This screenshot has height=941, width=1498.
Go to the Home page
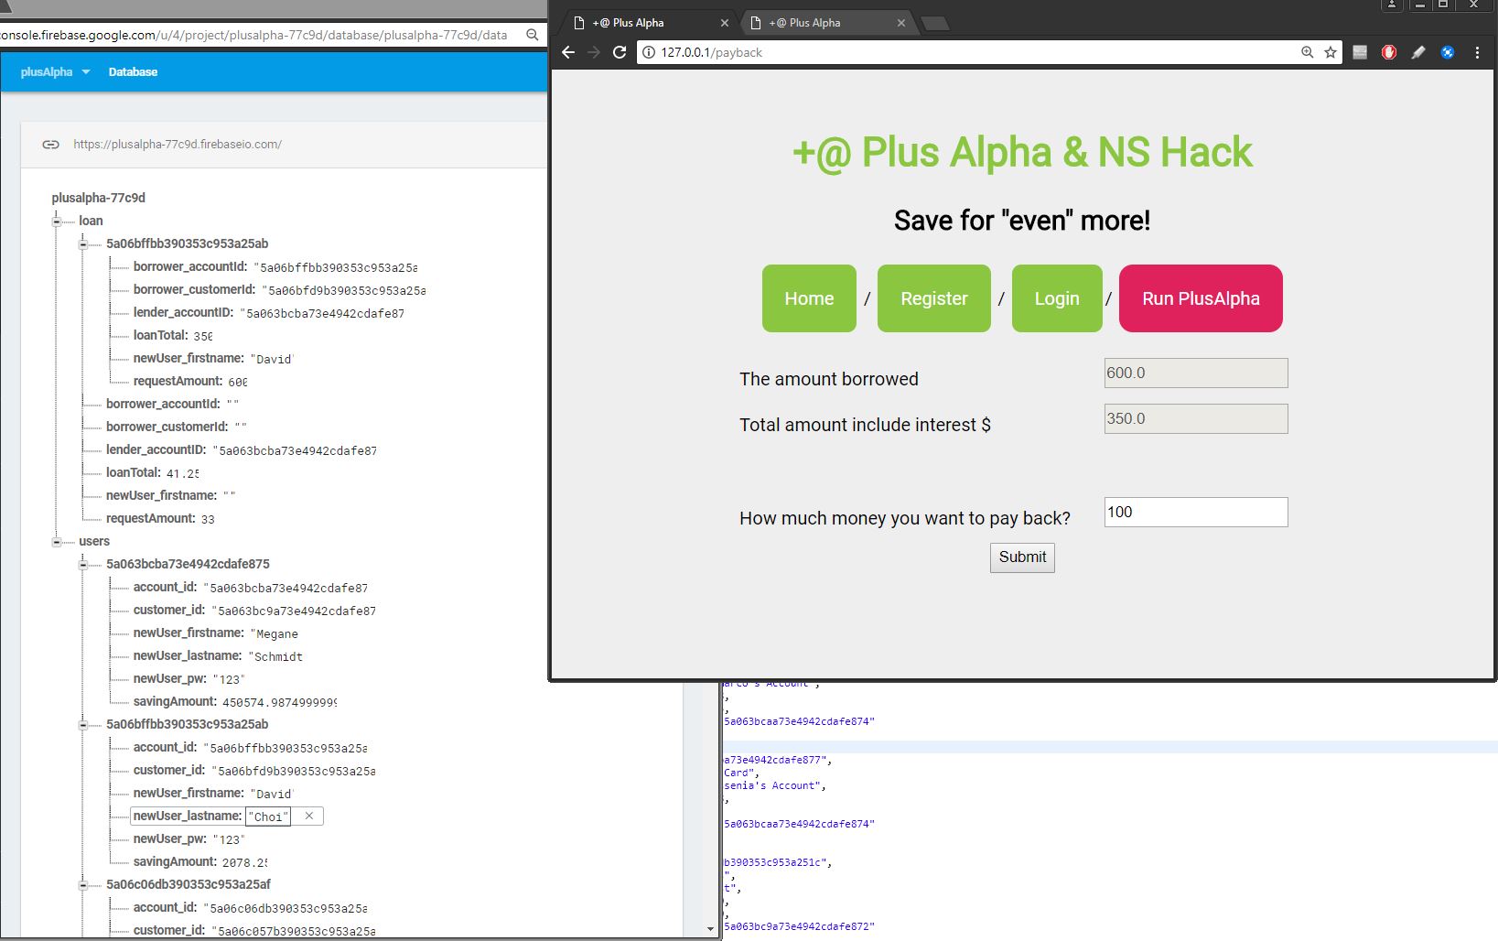tap(809, 298)
